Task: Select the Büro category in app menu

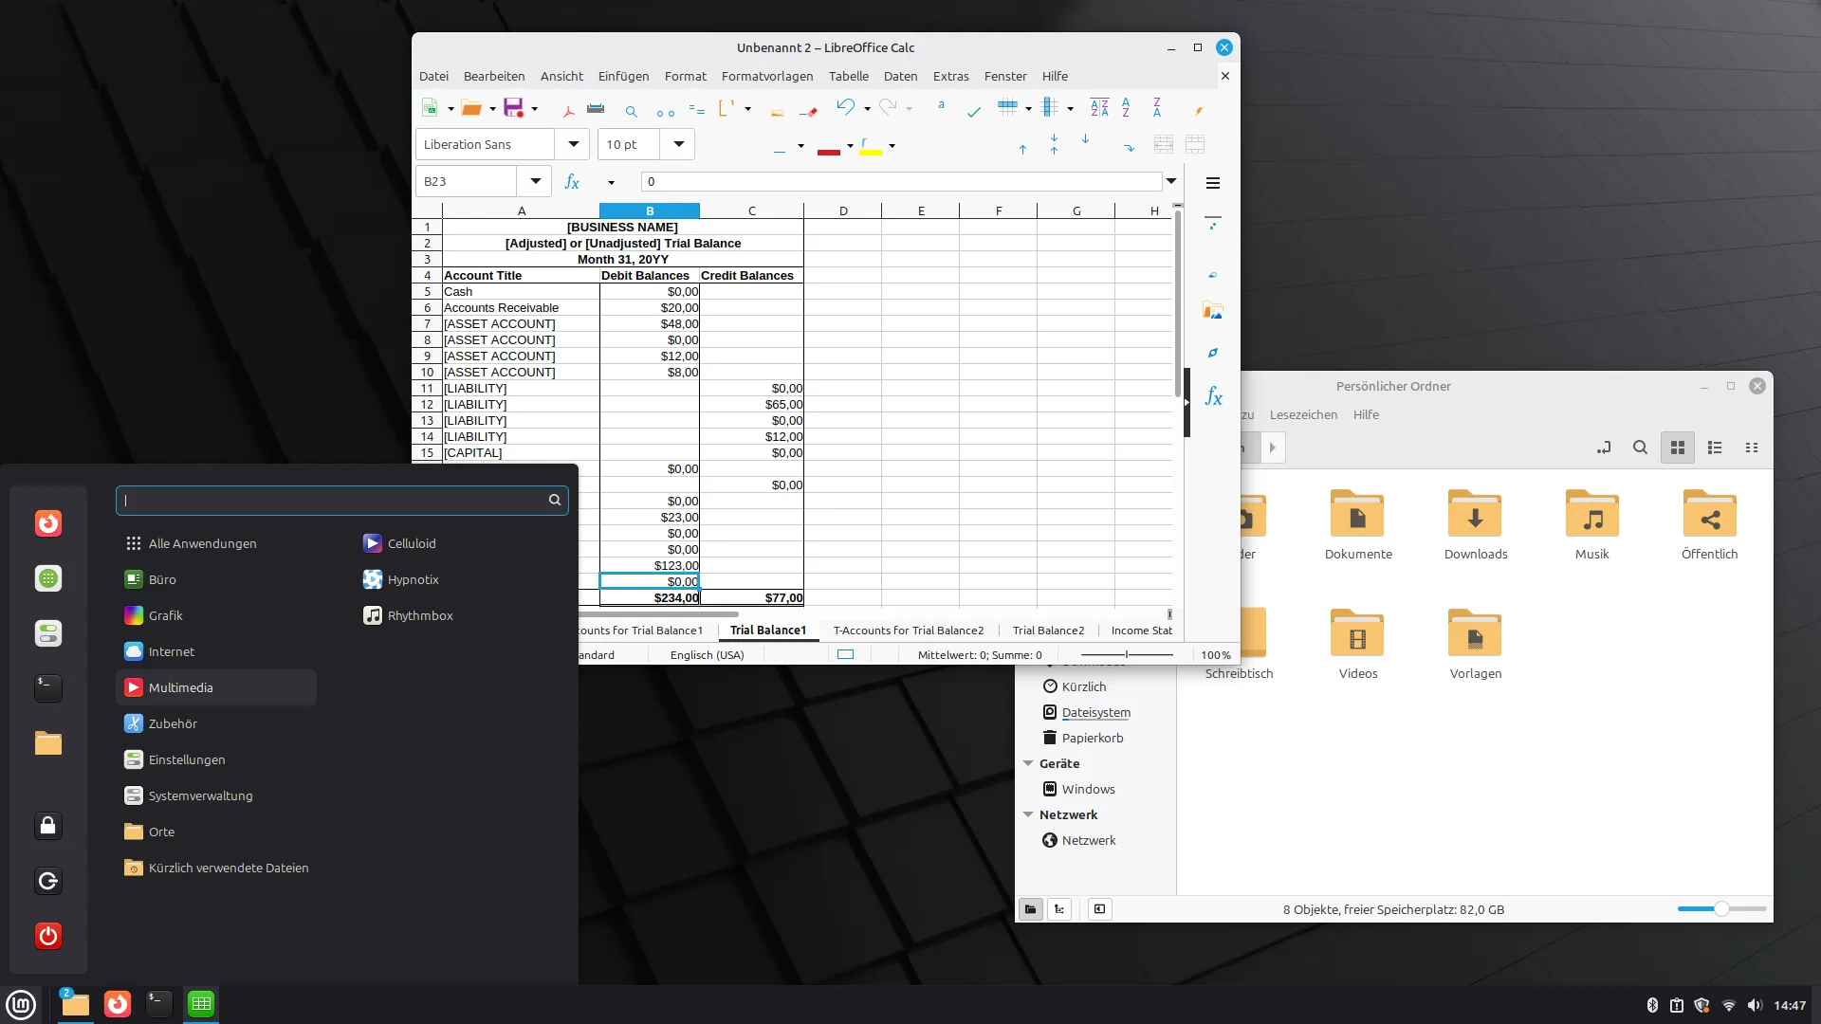Action: (216, 579)
